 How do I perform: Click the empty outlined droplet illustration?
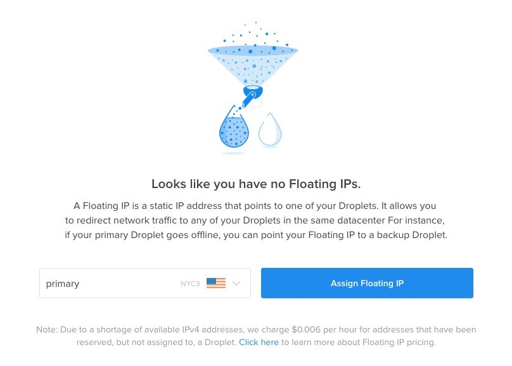(271, 130)
